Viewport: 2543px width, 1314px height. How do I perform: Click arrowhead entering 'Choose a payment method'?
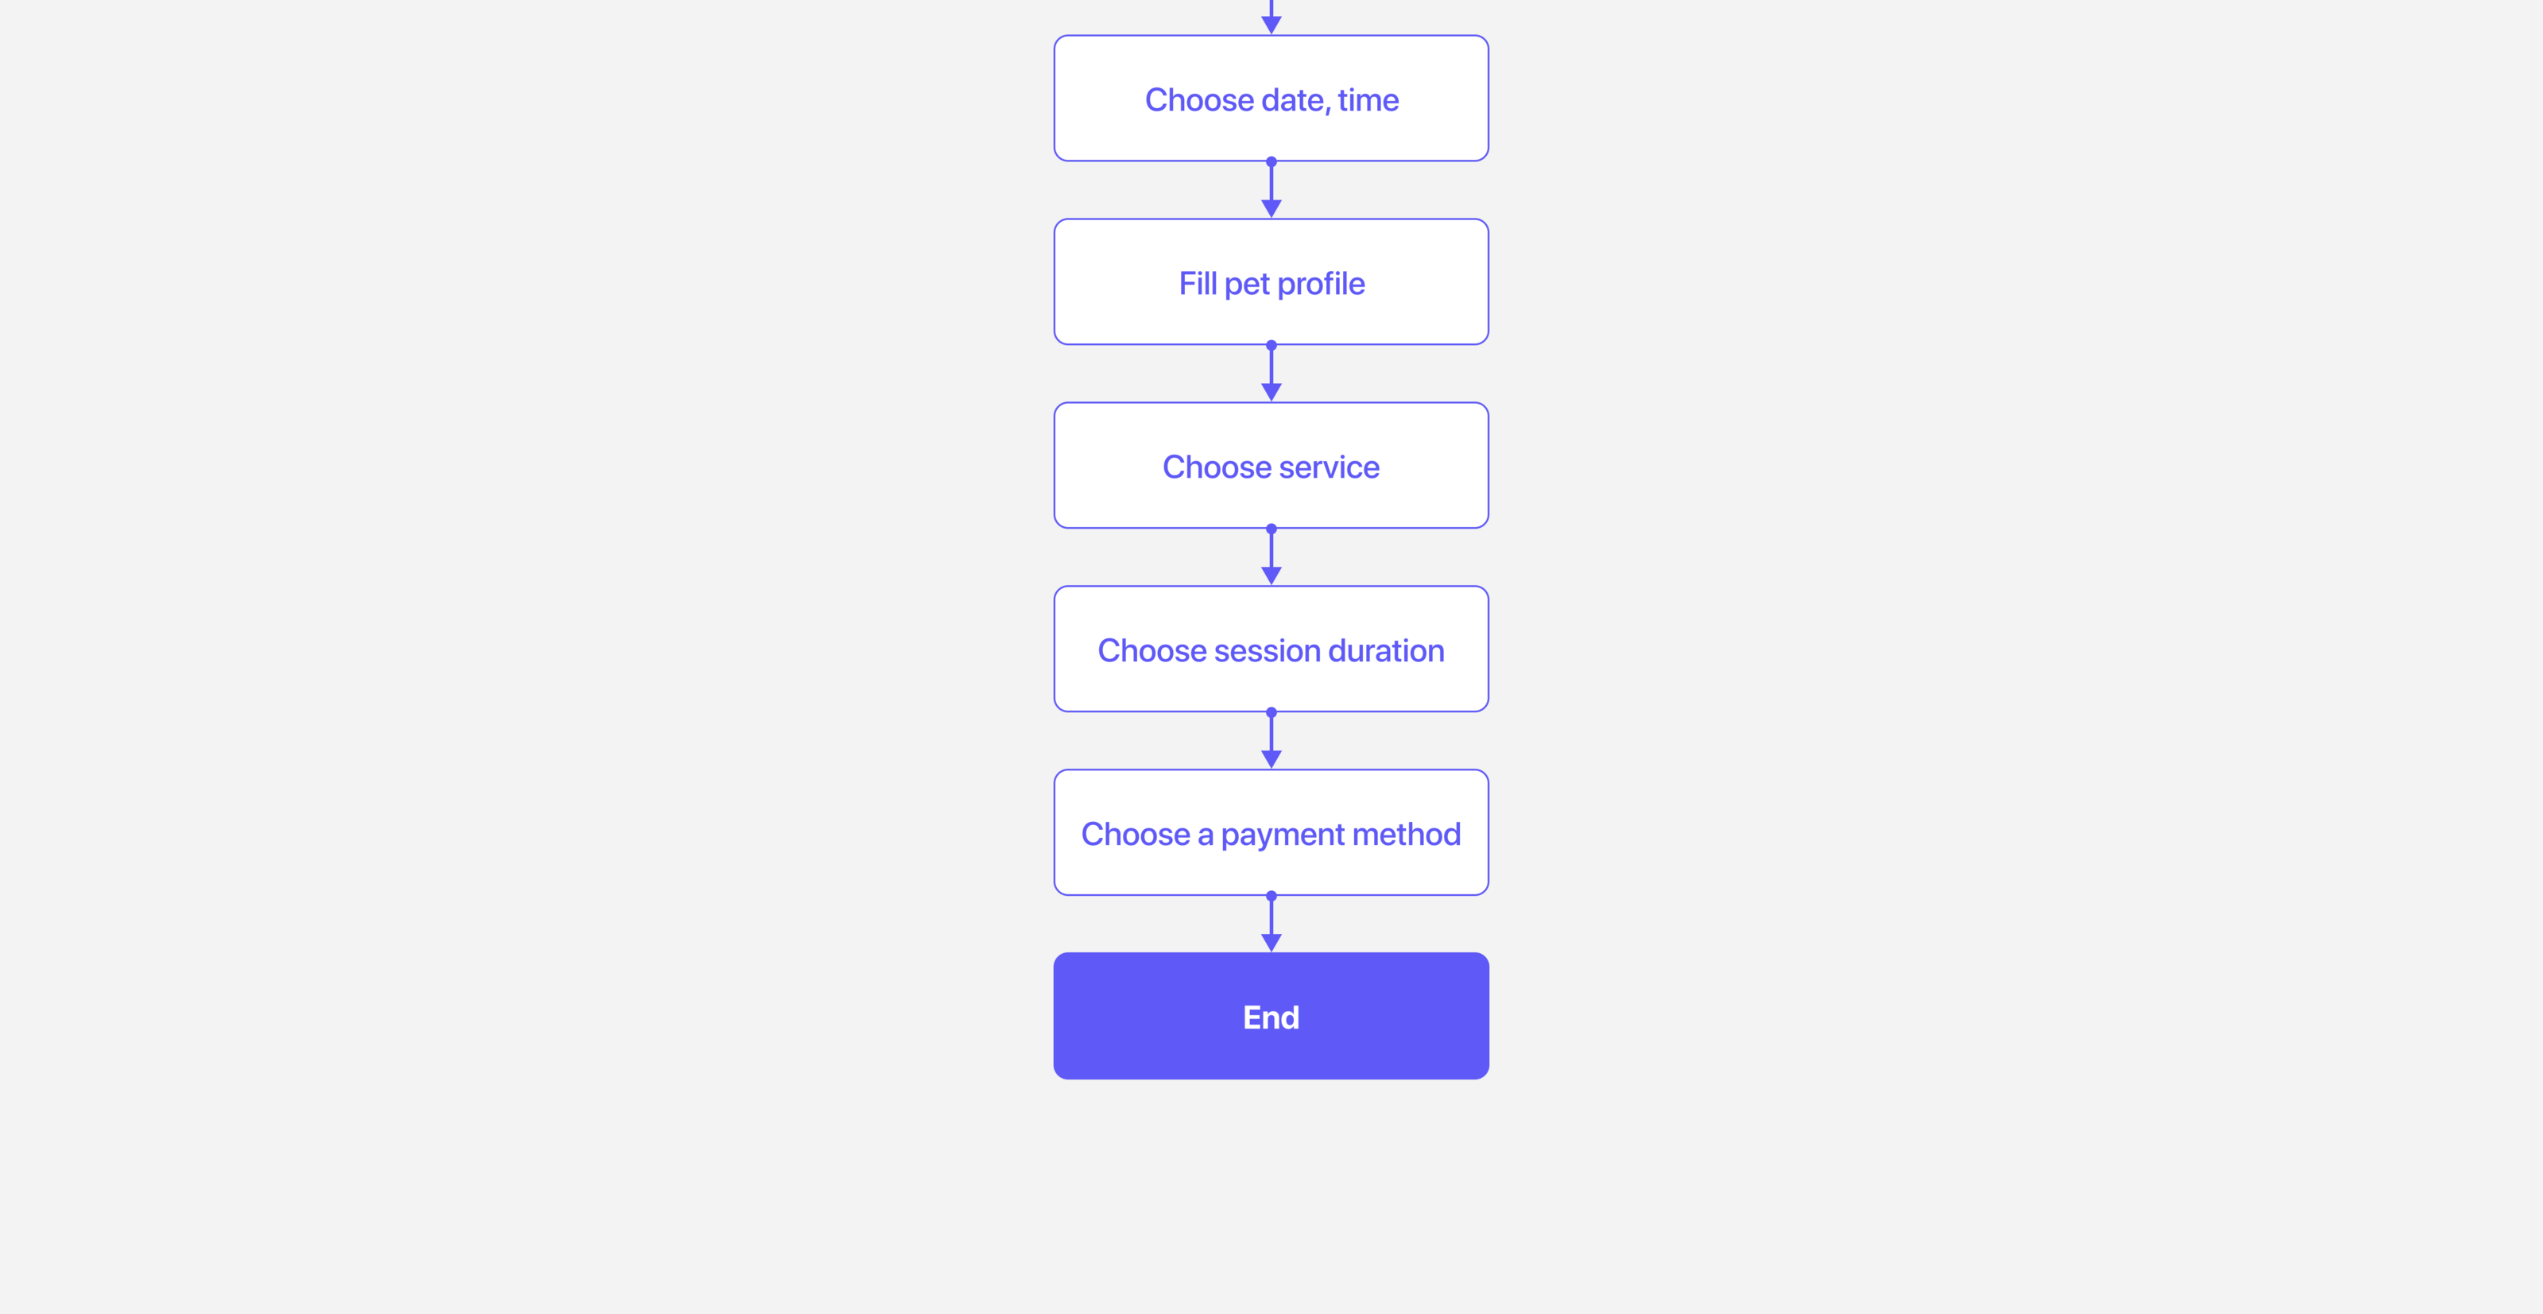[x=1271, y=759]
